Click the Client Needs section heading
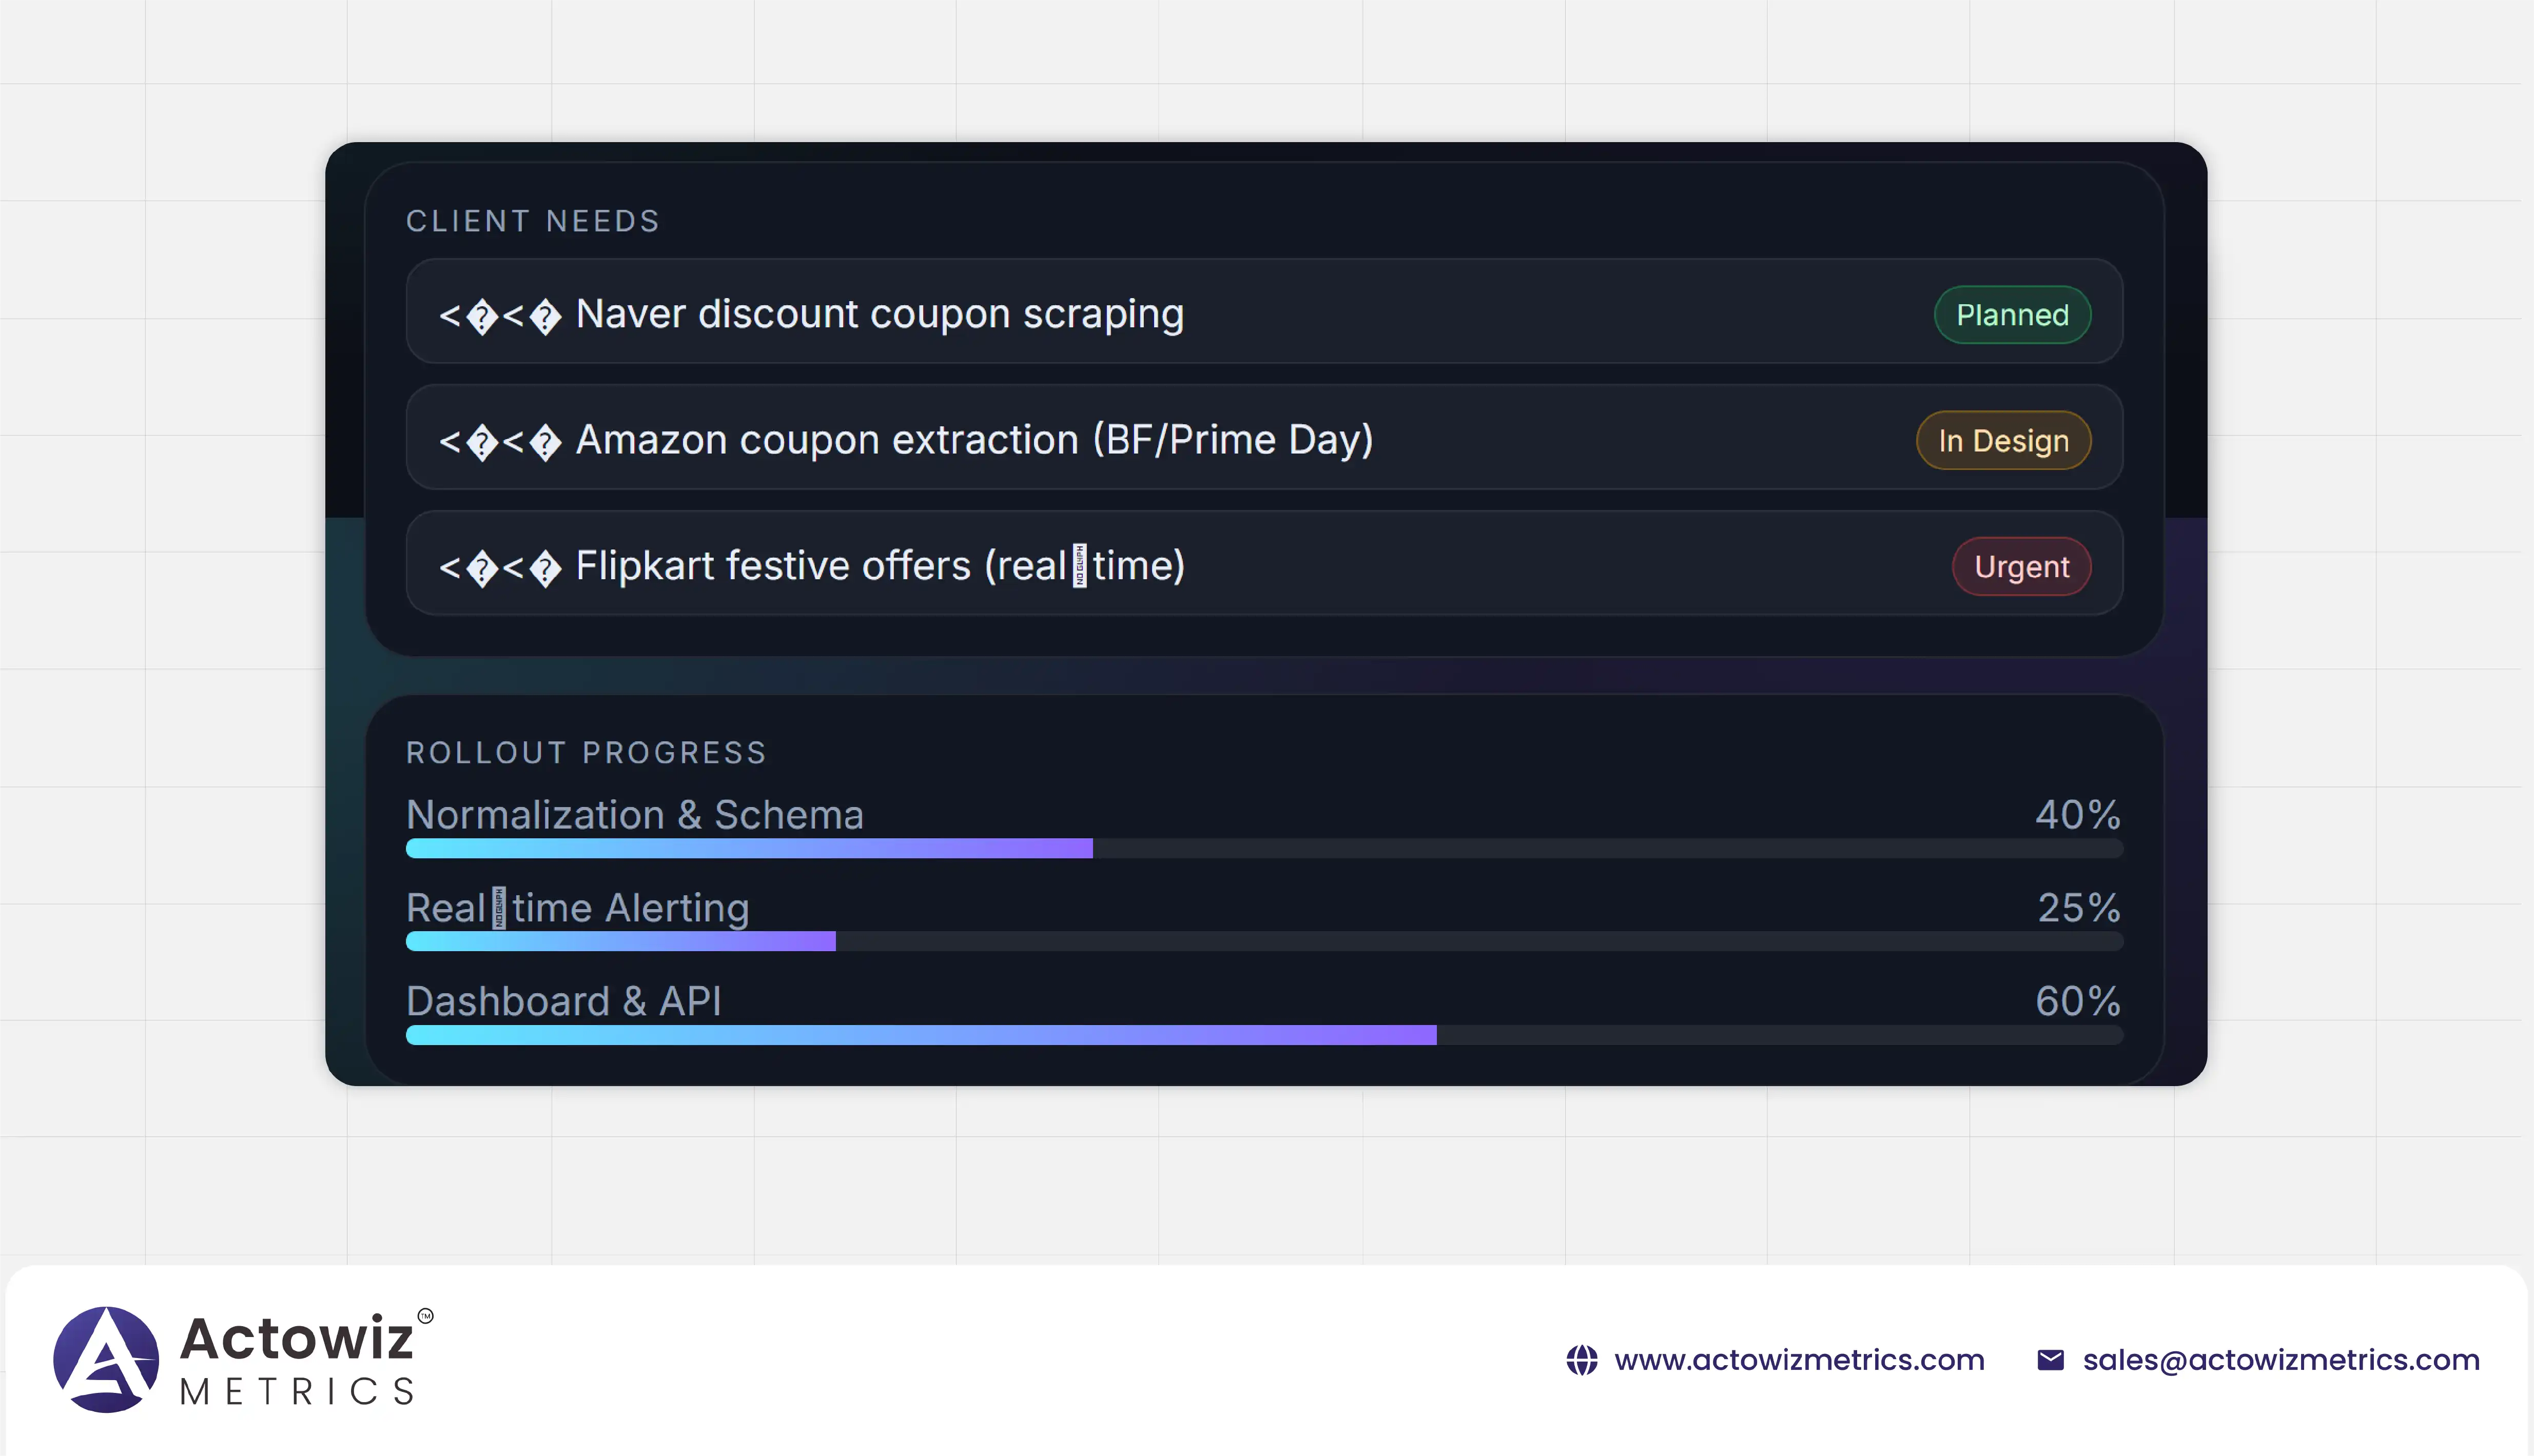The width and height of the screenshot is (2534, 1456). (x=533, y=221)
